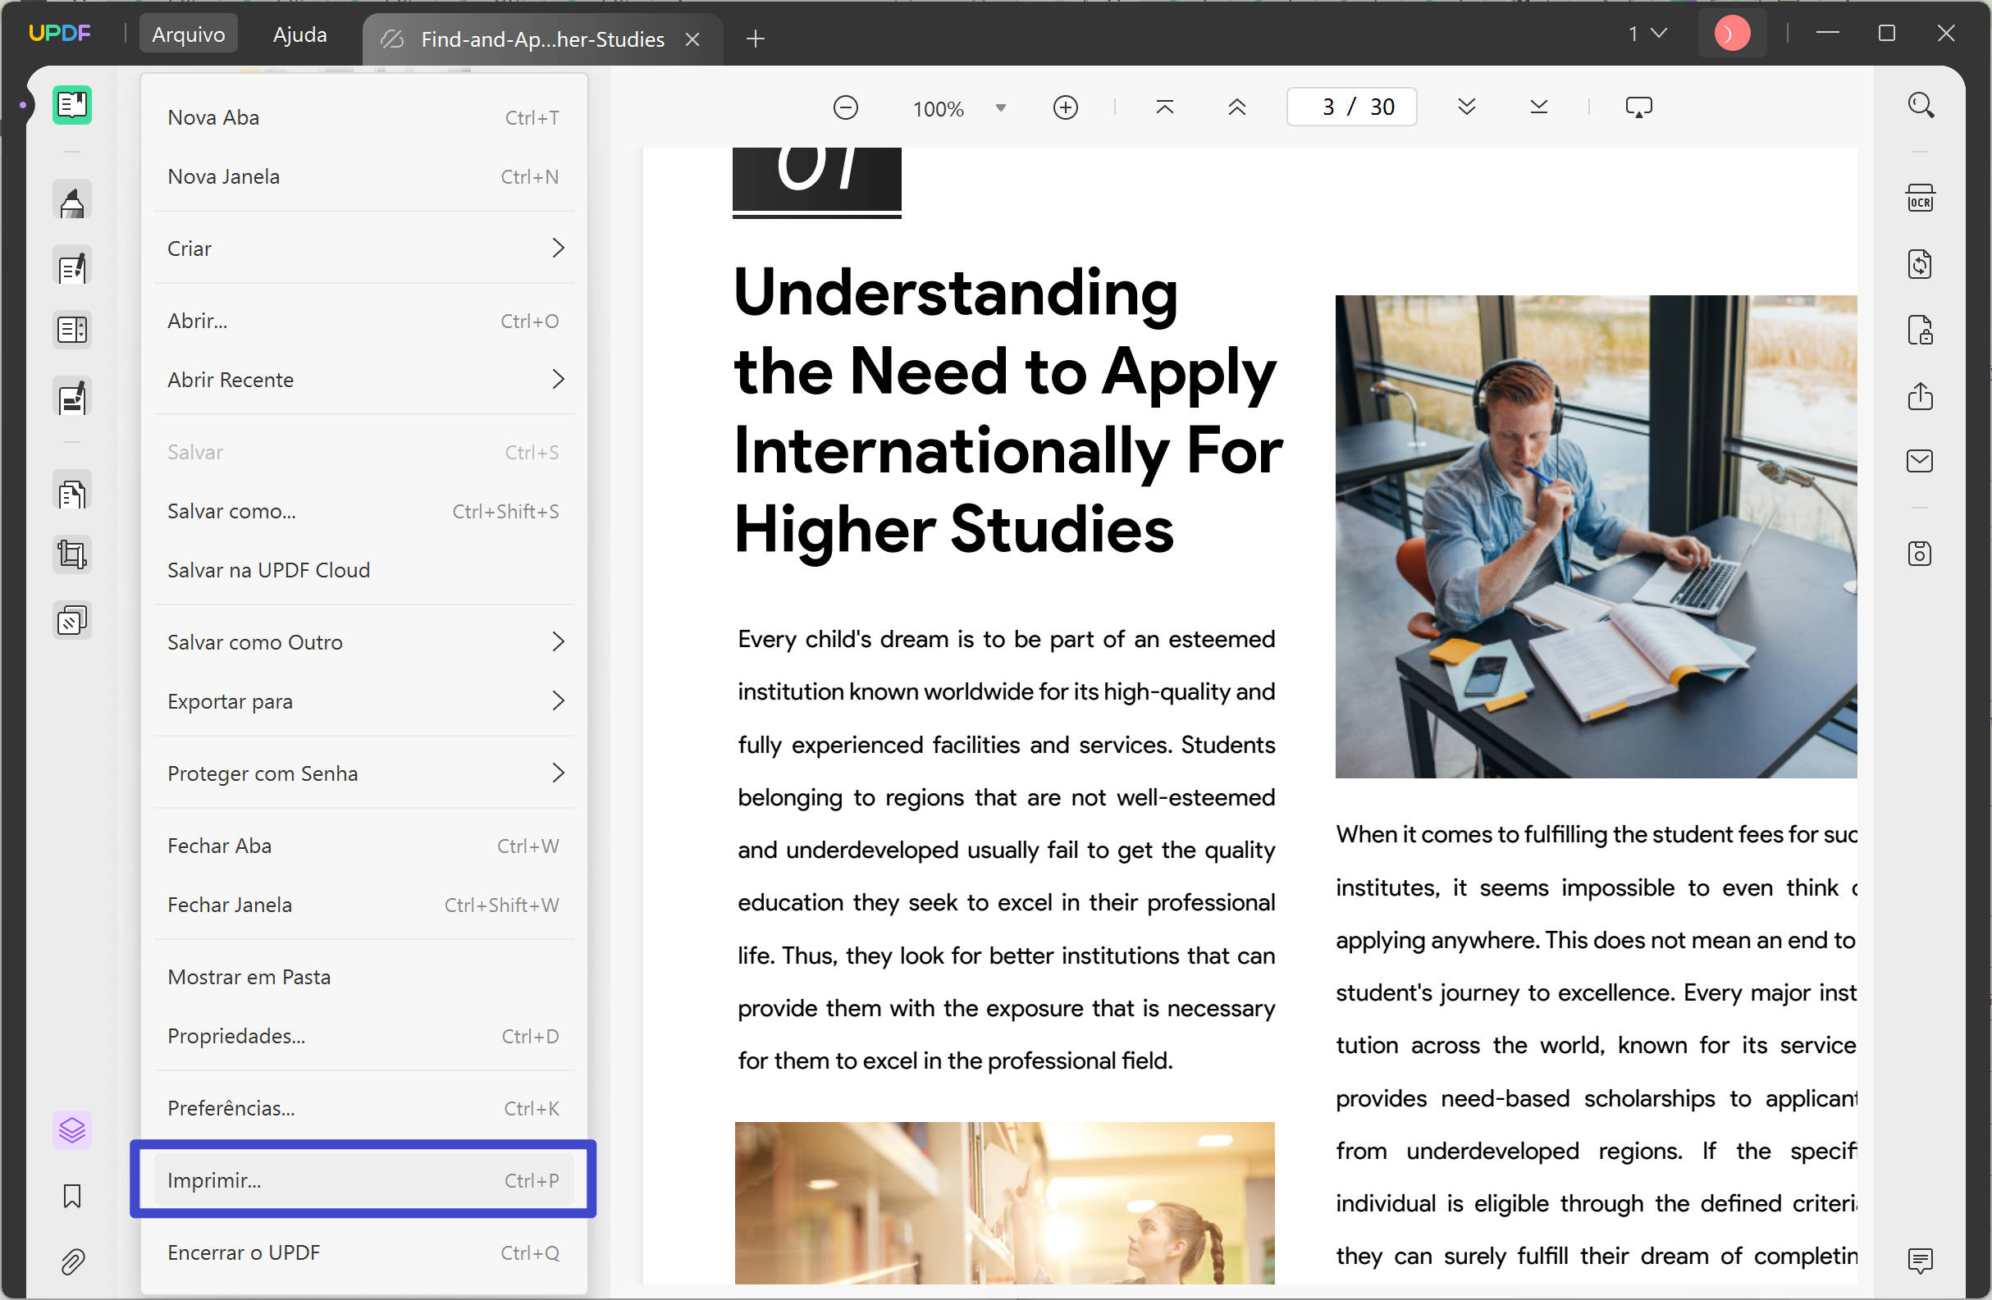This screenshot has height=1300, width=1992.
Task: Expand the Salvar como Outro submenu
Action: click(x=365, y=642)
